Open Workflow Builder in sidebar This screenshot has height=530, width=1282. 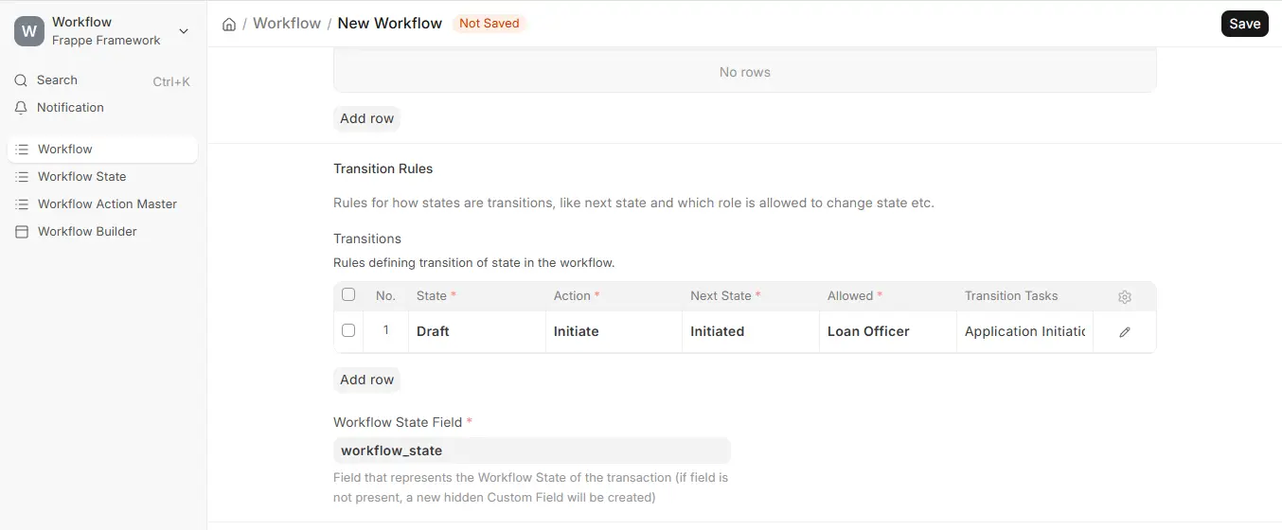click(102, 232)
